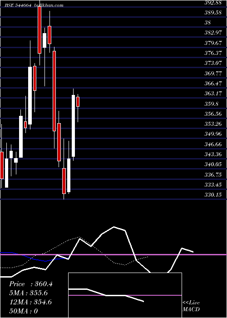
Task: Select the 356.56 price axis label
Action: (213, 114)
